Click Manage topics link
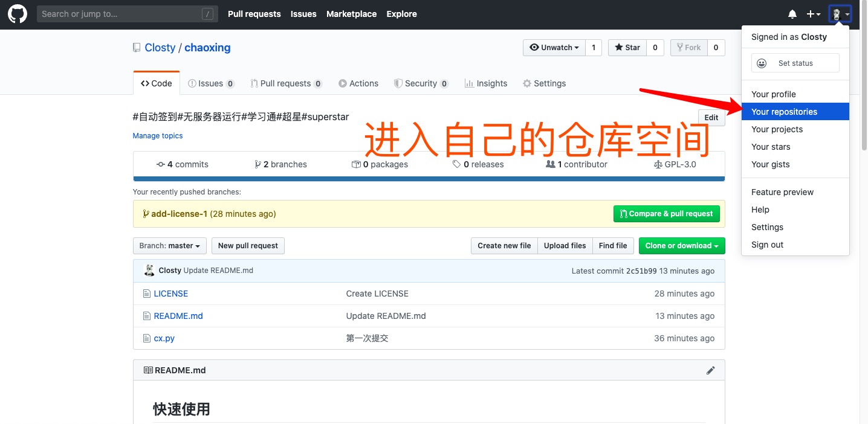This screenshot has height=424, width=868. pos(158,136)
